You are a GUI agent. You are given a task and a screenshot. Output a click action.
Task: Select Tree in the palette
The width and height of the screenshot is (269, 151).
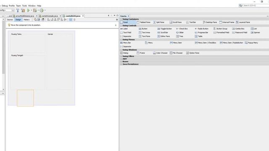point(179,36)
